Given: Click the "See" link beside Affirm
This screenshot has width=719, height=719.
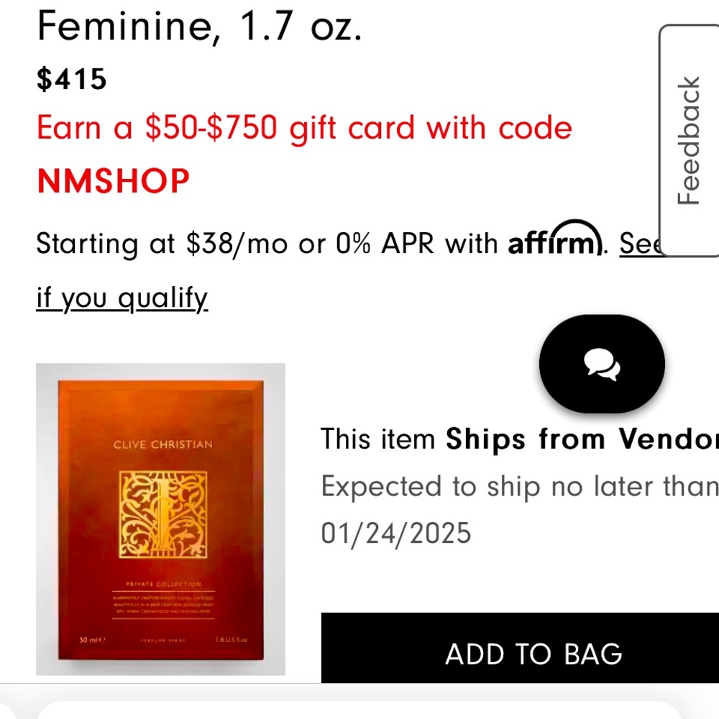Looking at the screenshot, I should click(638, 244).
